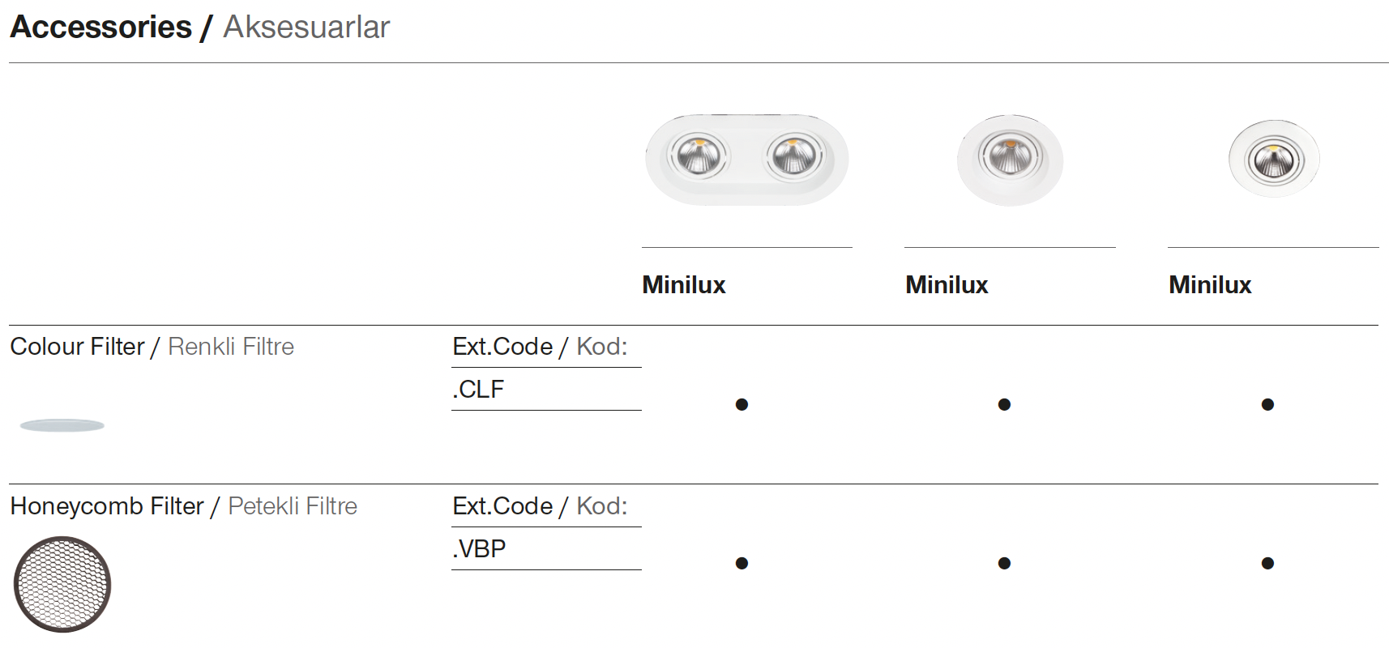The width and height of the screenshot is (1389, 648).
Task: Click the Colour Filter dot under twin-spot Minilux
Action: [742, 404]
